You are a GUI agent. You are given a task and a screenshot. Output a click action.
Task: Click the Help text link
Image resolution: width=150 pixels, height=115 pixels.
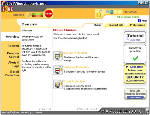[x=144, y=21]
